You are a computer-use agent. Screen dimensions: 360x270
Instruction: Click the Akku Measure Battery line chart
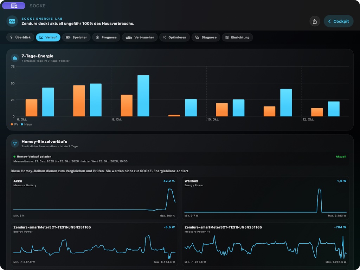tap(94, 200)
